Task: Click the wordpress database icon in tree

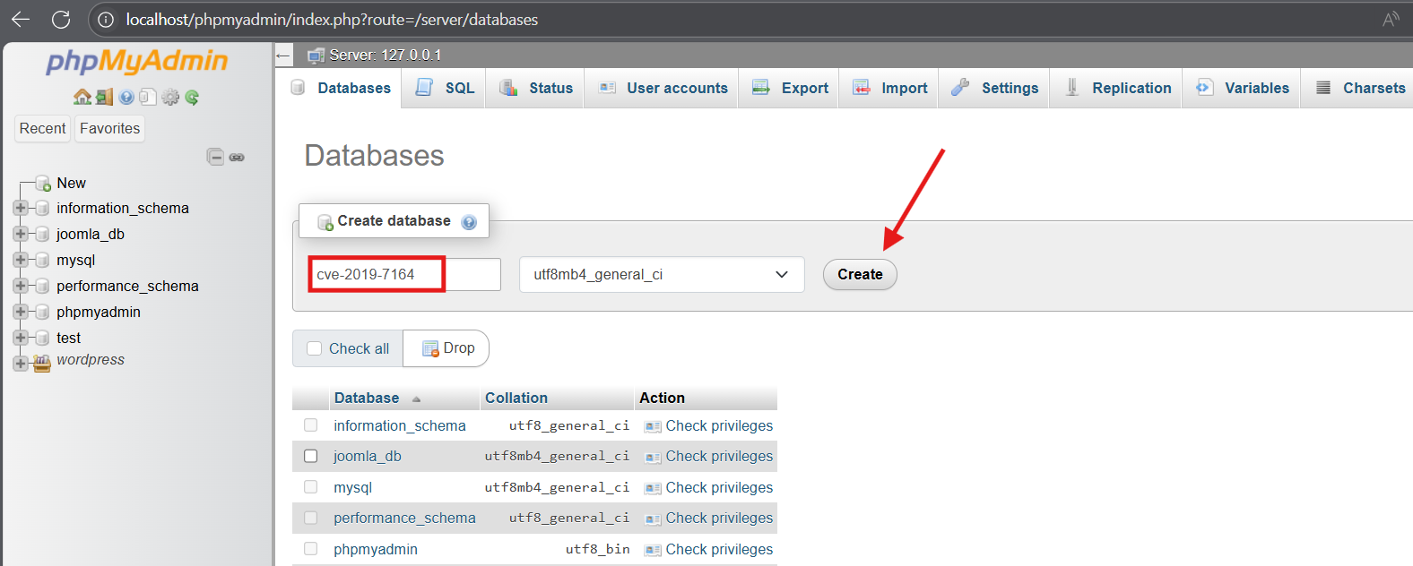Action: pyautogui.click(x=41, y=363)
